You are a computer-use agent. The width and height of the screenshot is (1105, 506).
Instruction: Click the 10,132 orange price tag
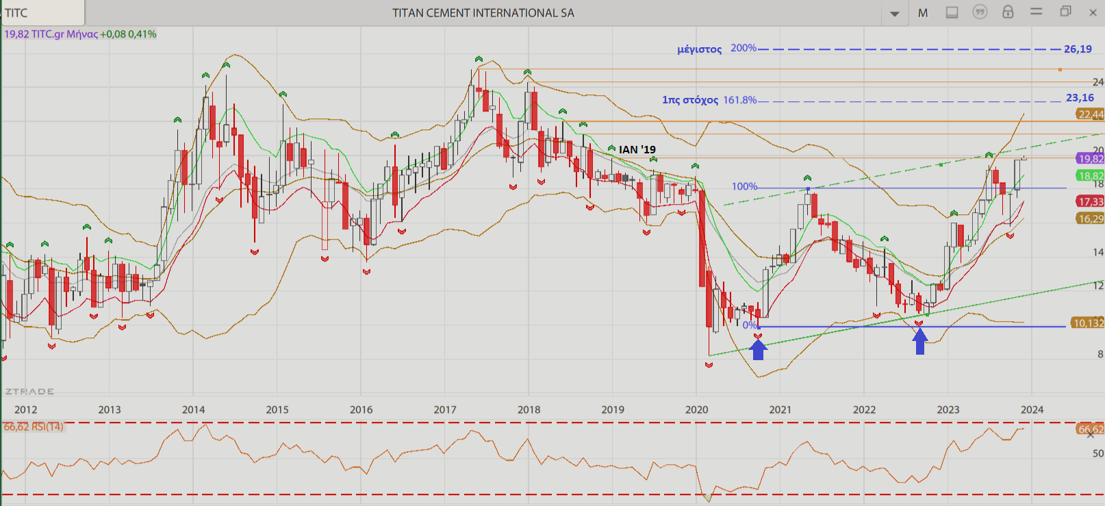[1087, 323]
